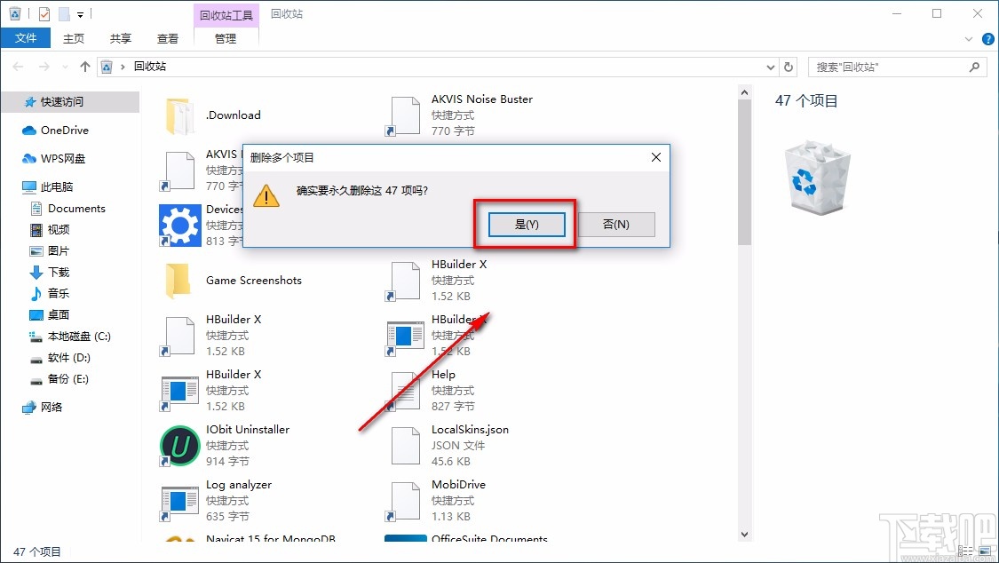
Task: Open the .Download yellow folder icon
Action: (x=178, y=114)
